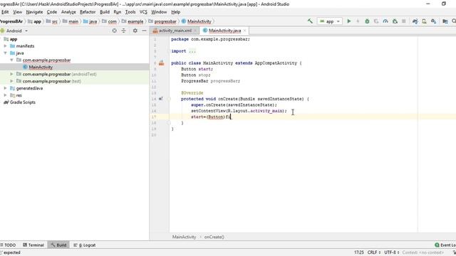
Task: Click the MainActivity breadcrumb in navigation bar
Action: [199, 21]
